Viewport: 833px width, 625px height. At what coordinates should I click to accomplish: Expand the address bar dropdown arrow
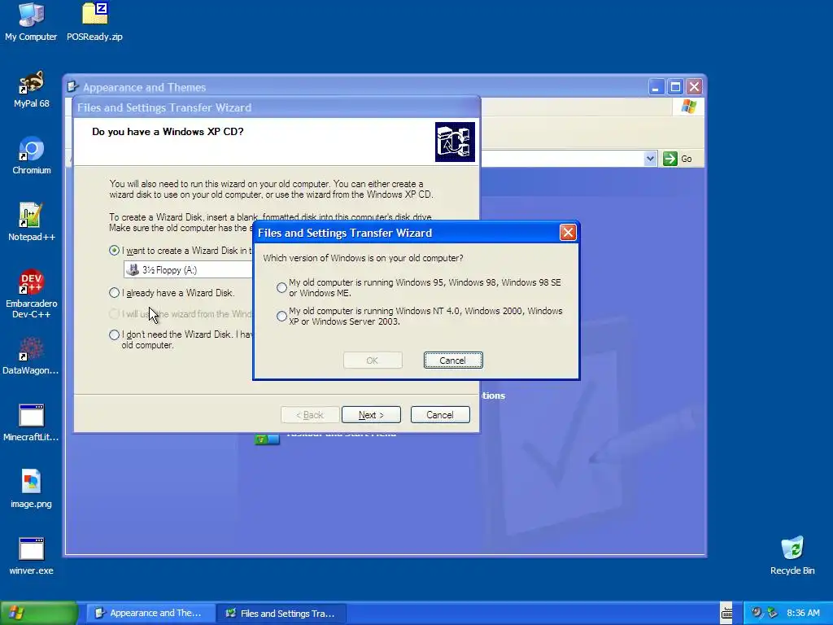pos(650,159)
